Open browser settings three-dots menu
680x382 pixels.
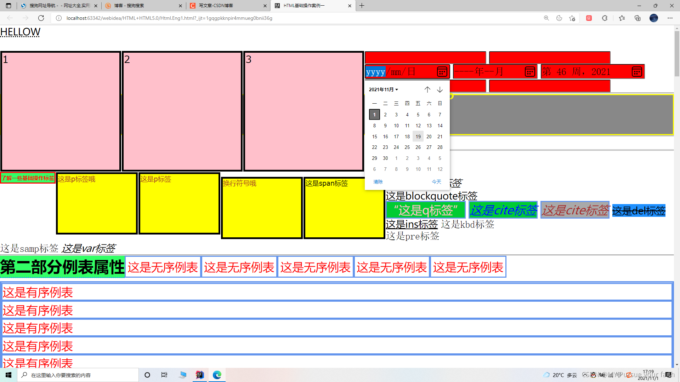click(670, 18)
